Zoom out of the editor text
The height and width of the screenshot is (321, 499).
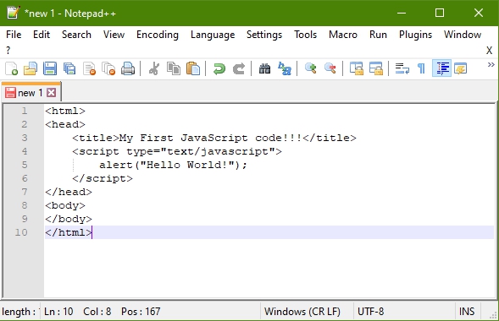point(330,68)
